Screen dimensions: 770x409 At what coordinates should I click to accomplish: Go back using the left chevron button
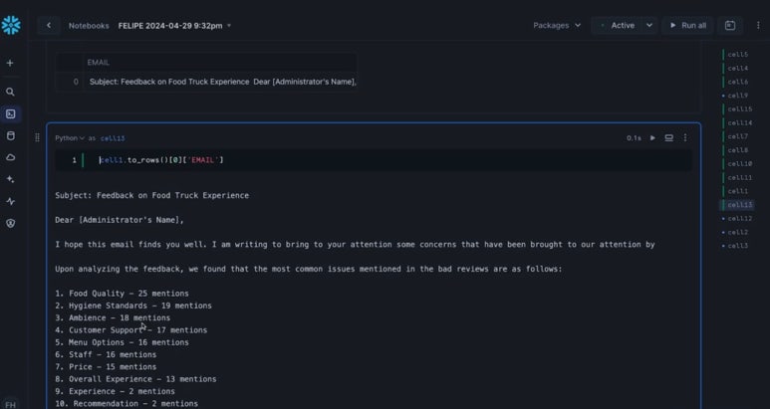49,25
